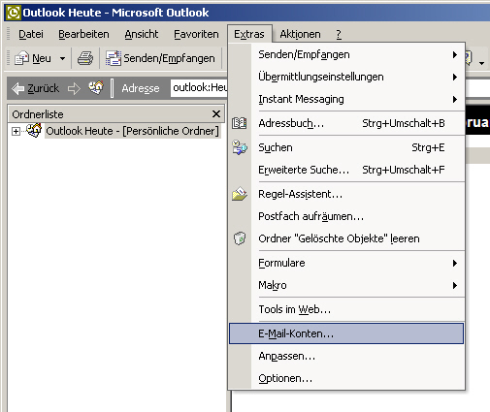Select Erweiterte Suche... menu entry
490x412 pixels.
[346, 170]
